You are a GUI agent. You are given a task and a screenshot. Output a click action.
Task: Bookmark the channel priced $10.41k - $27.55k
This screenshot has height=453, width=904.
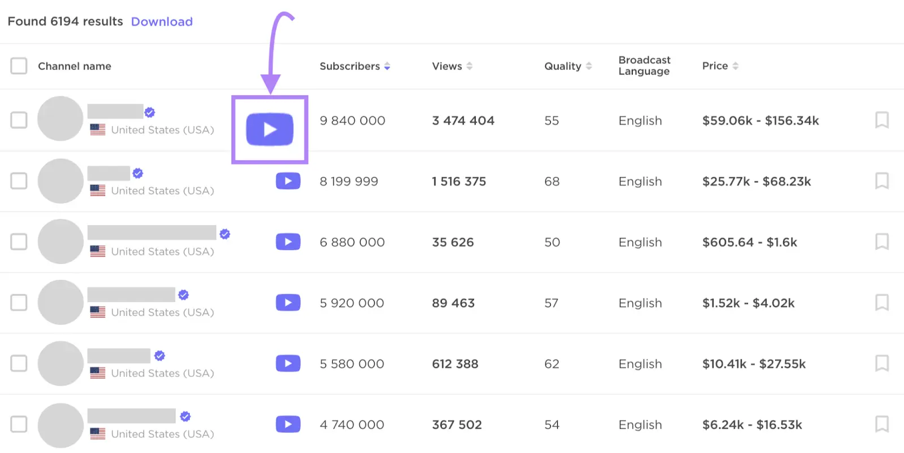881,363
